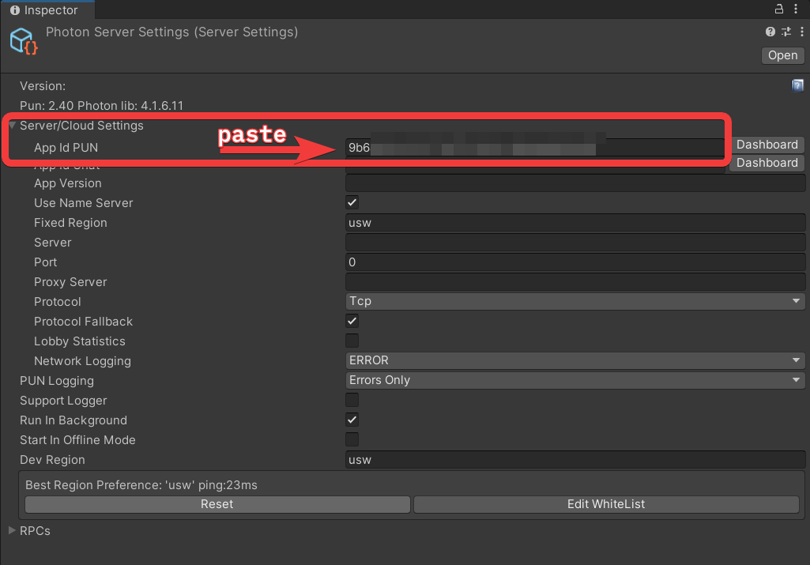Click the 'Best Region Preference' ping text
Screen dimensions: 810x565
[141, 485]
